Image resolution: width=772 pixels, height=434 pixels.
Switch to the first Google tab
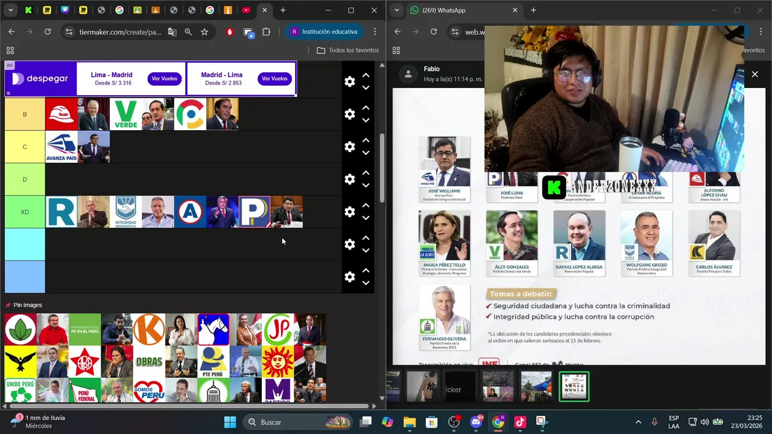point(119,10)
